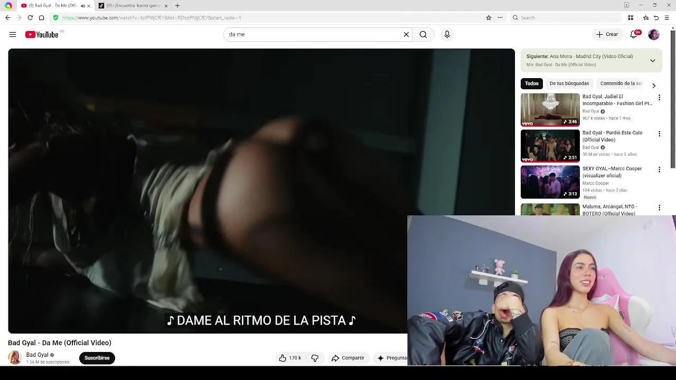This screenshot has height=380, width=676.
Task: Open Marcc Cooper channel name
Action: [596, 183]
